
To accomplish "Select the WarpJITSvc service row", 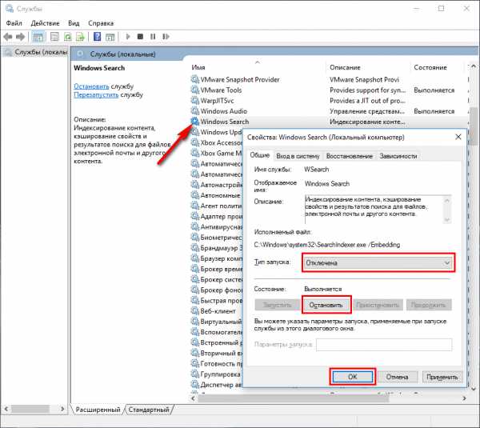I will pos(329,101).
